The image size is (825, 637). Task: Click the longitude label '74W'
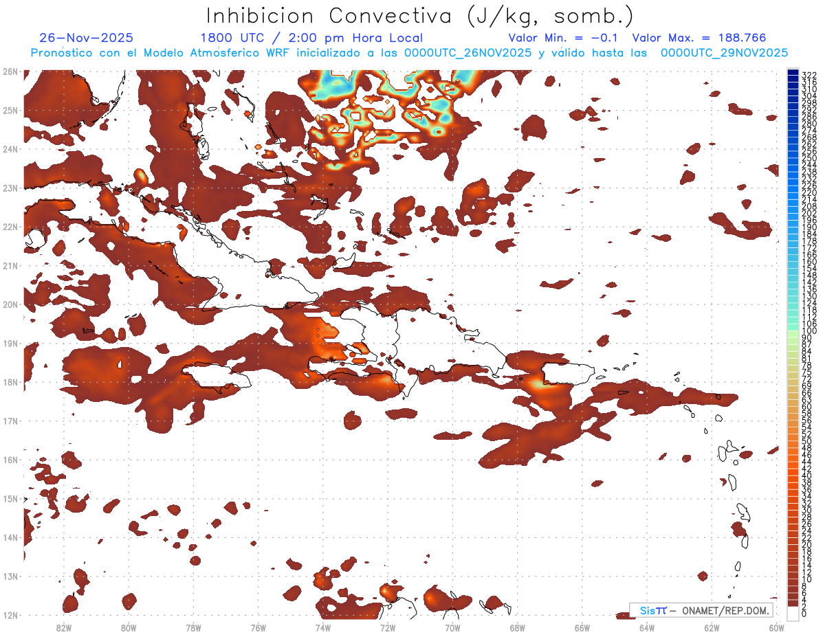click(x=323, y=627)
